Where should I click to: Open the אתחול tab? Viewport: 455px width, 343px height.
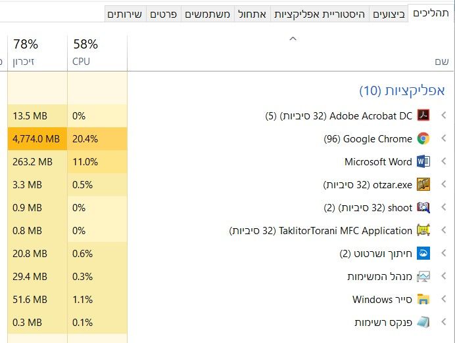[x=251, y=14]
